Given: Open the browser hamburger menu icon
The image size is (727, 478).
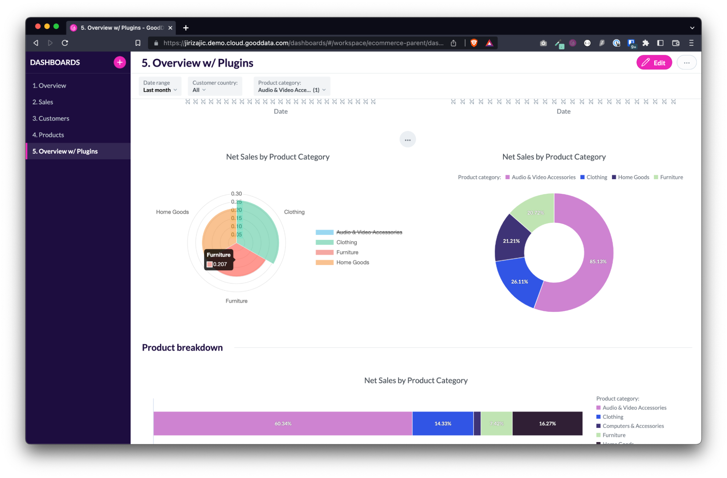Looking at the screenshot, I should pos(691,43).
